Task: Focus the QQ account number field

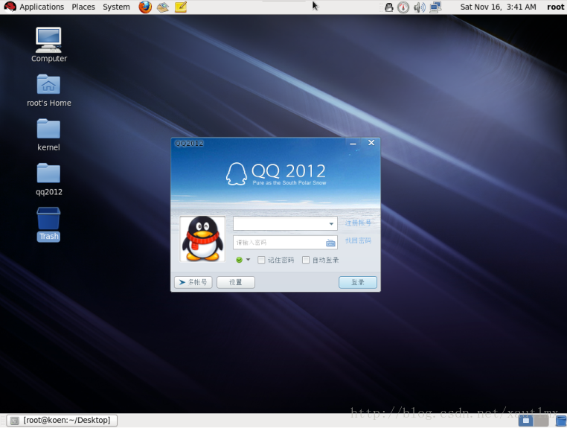Action: tap(285, 223)
